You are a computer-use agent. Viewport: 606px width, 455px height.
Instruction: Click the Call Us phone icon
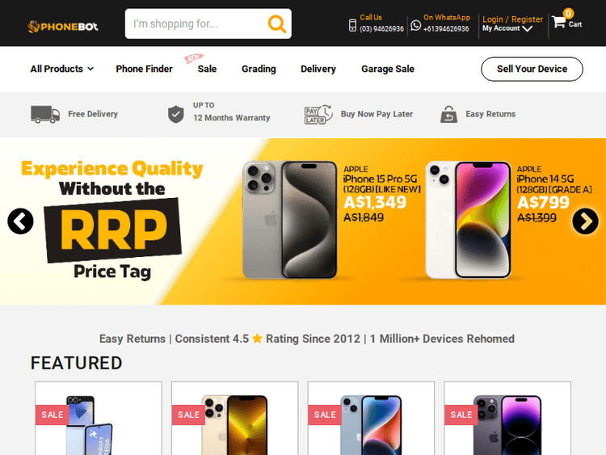(x=352, y=25)
